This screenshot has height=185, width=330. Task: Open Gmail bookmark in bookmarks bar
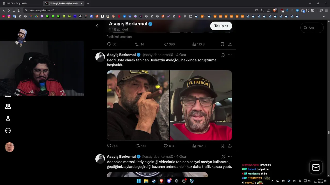pos(31,16)
